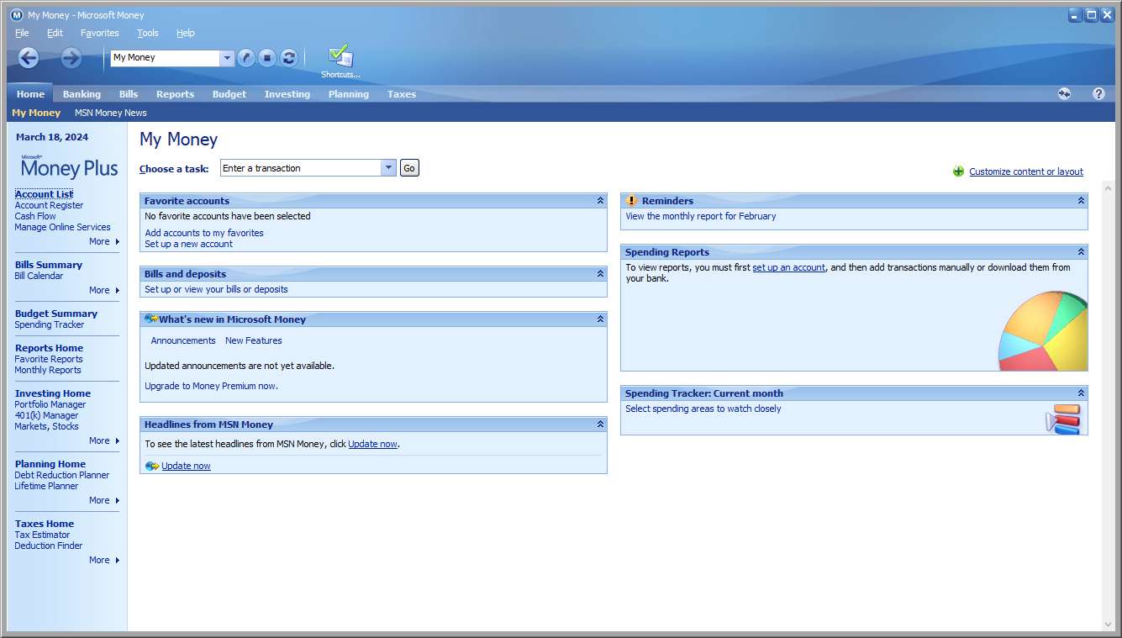
Task: Open the MSN Money News subtab
Action: [111, 113]
